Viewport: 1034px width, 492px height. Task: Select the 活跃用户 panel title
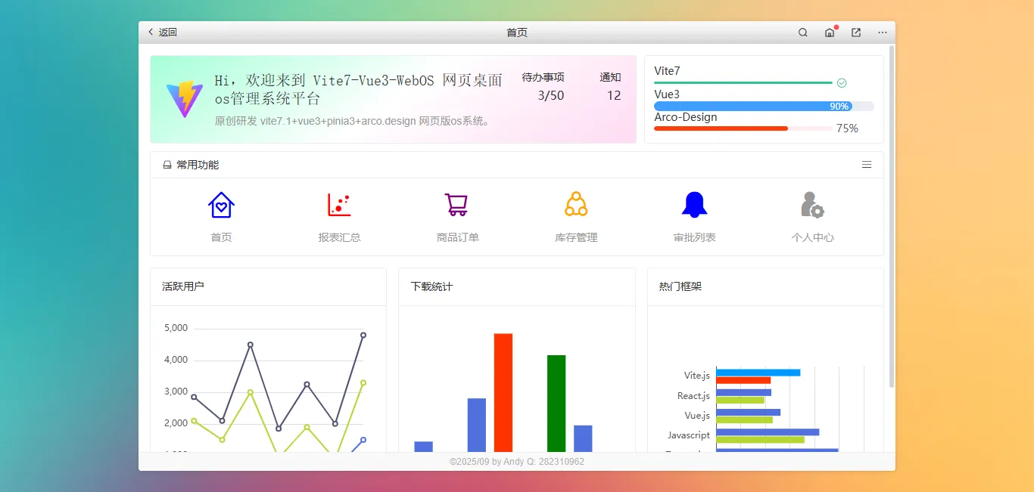pyautogui.click(x=182, y=286)
